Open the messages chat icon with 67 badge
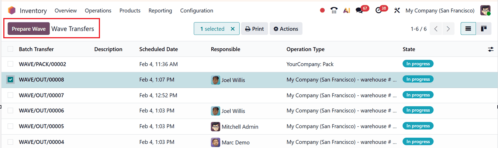 tap(359, 11)
